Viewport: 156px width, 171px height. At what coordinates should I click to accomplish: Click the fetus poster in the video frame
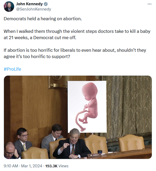[87, 107]
